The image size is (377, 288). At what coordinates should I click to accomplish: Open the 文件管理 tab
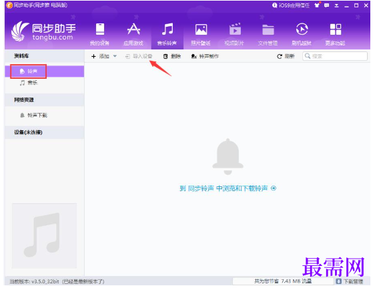click(268, 34)
